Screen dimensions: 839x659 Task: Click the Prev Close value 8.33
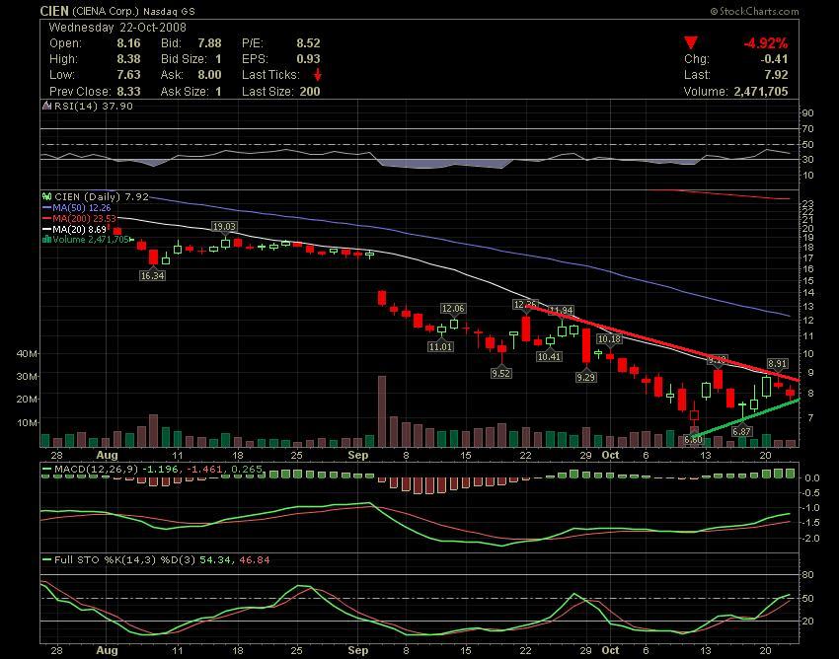click(x=128, y=91)
